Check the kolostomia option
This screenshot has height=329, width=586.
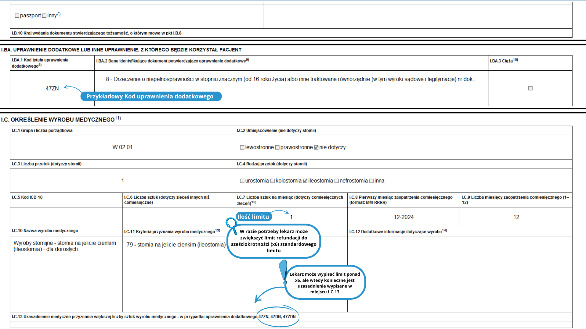[273, 181]
